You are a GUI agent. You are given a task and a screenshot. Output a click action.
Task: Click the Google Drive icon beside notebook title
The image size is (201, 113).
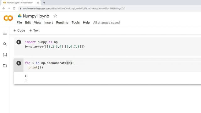click(19, 16)
